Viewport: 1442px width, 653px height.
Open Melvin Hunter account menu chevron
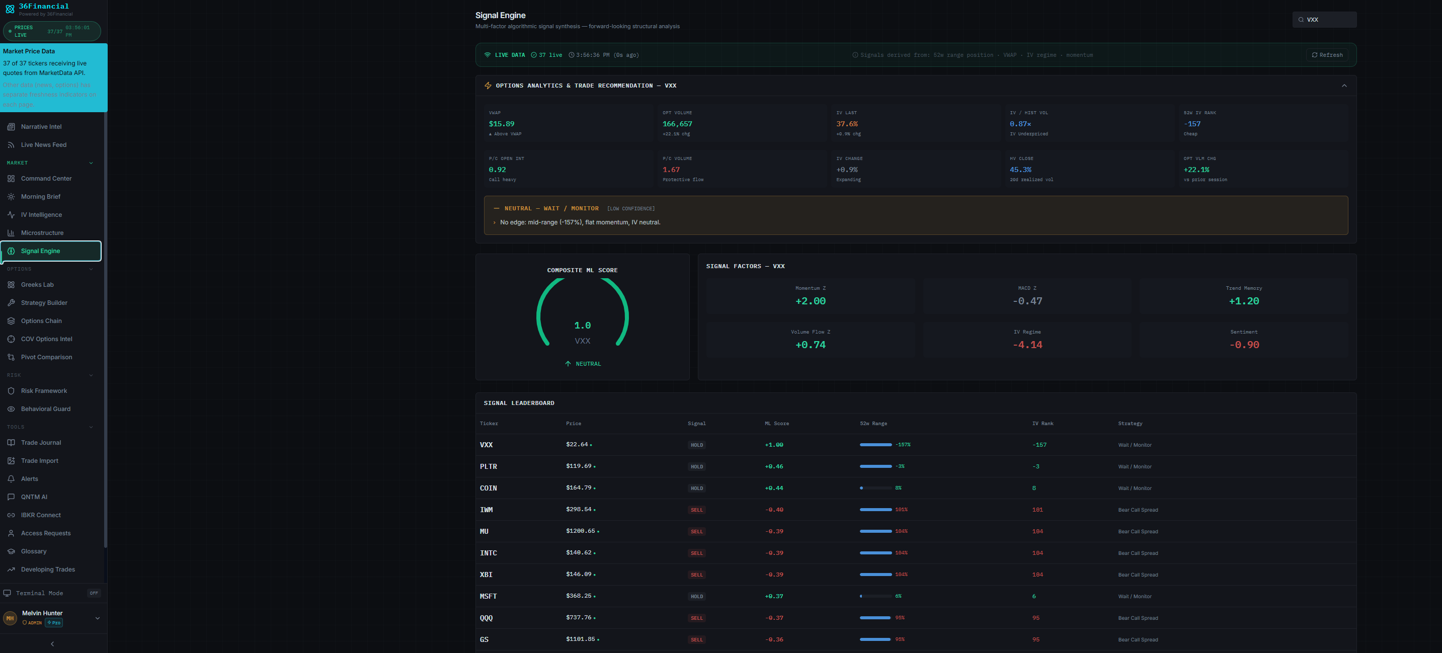[98, 618]
